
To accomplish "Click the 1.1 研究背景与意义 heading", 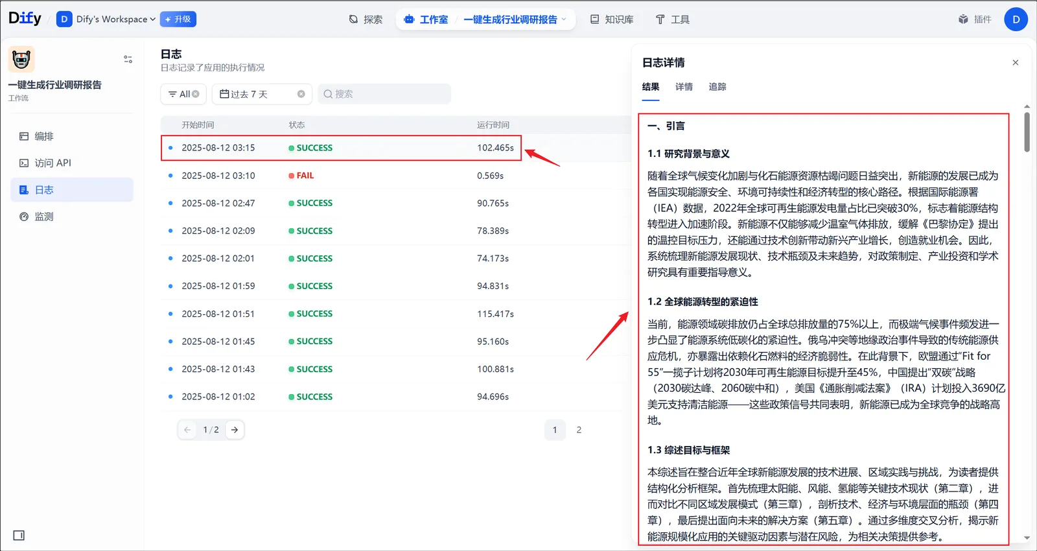I will coord(688,154).
